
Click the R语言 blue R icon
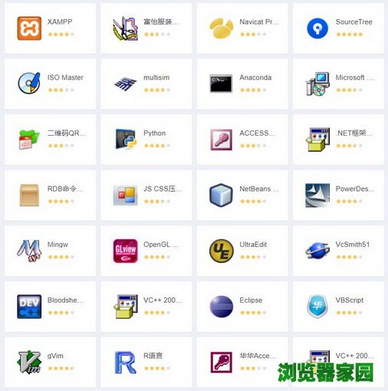(125, 363)
